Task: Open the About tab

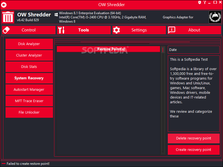Action: point(194,30)
